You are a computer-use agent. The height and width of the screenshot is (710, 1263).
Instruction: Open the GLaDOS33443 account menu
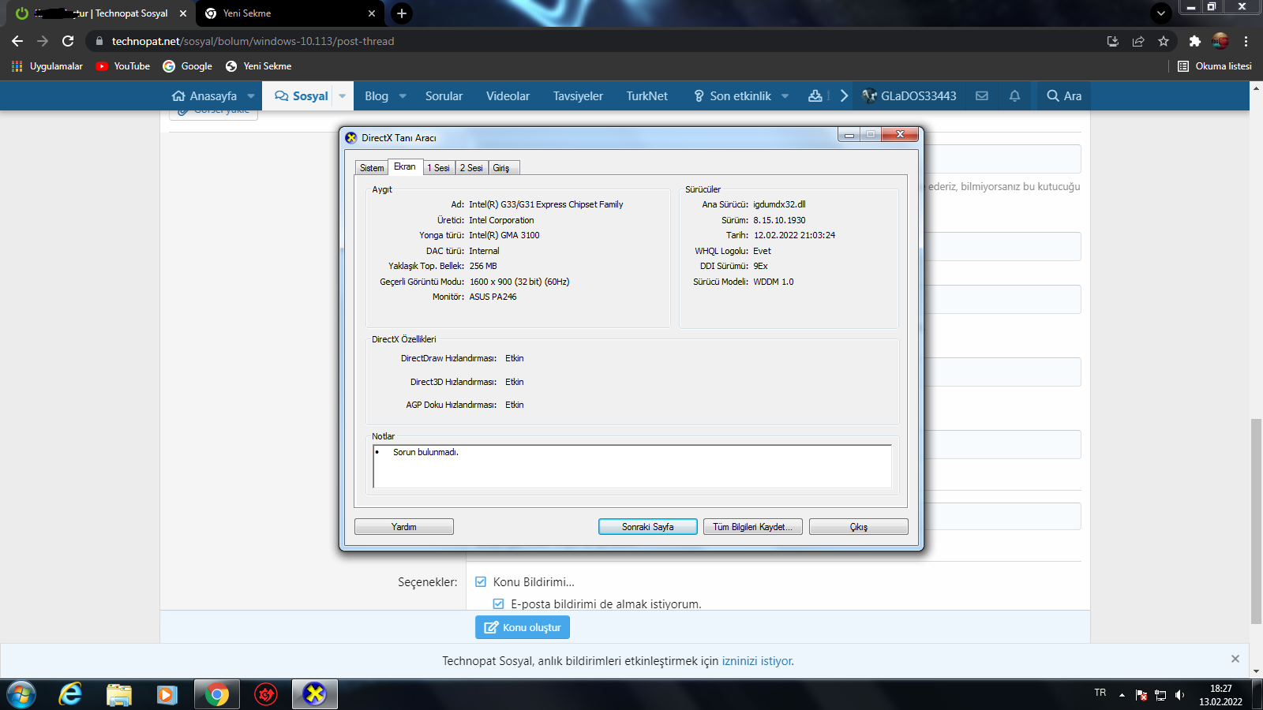[909, 95]
